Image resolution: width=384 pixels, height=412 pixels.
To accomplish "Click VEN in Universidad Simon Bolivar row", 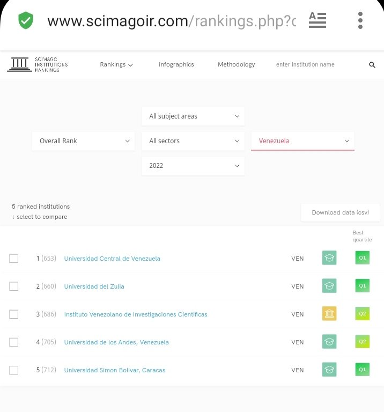I will click(x=297, y=370).
